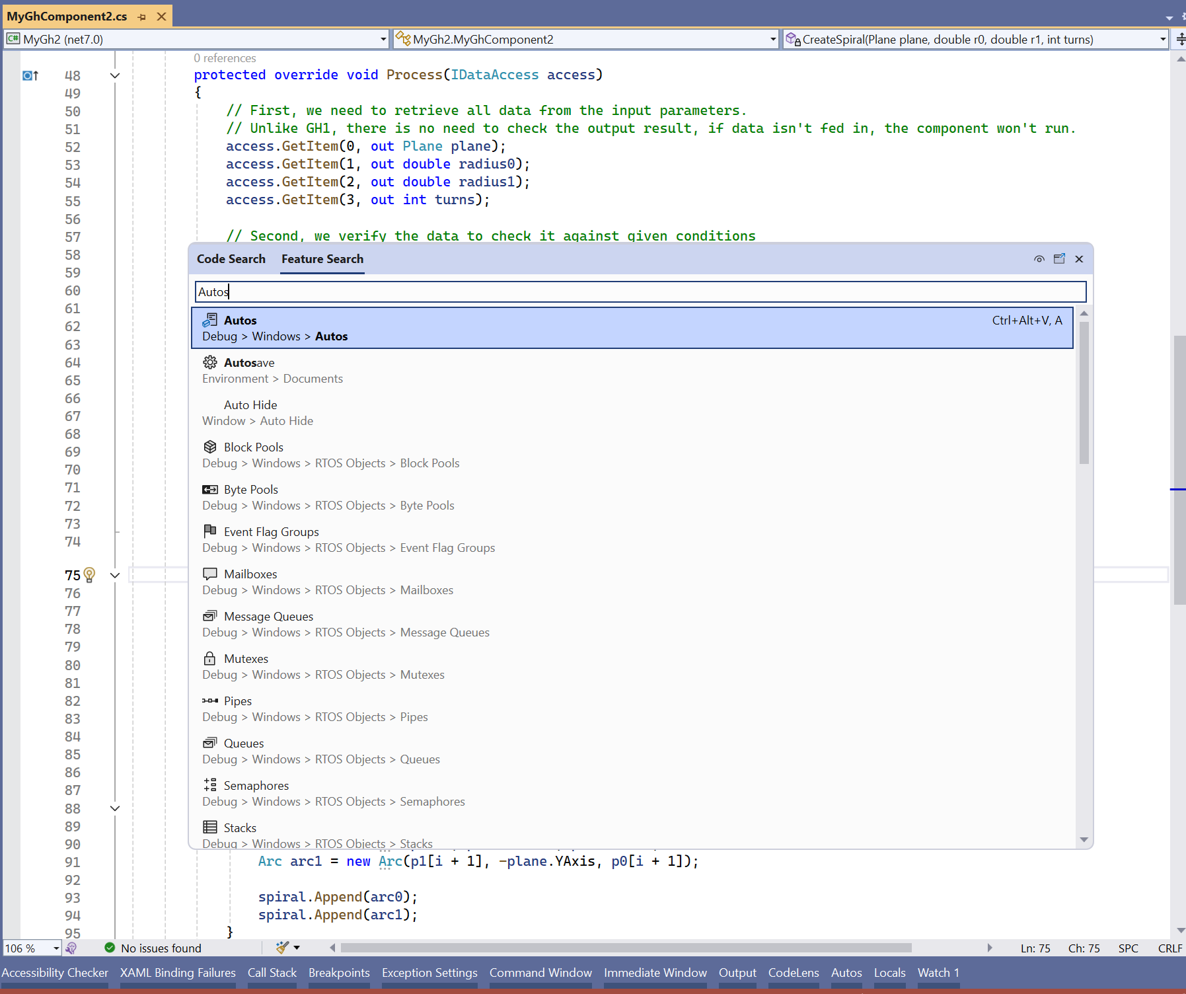Open search results in a tool window
This screenshot has height=994, width=1186.
point(1059,259)
